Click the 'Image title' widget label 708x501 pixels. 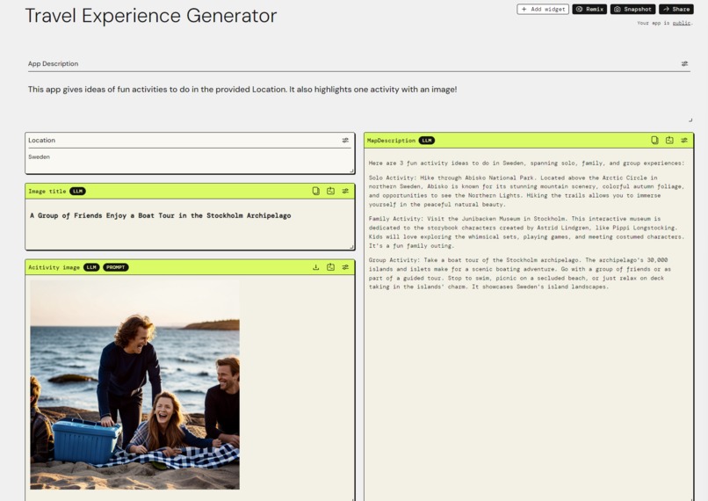pyautogui.click(x=47, y=192)
